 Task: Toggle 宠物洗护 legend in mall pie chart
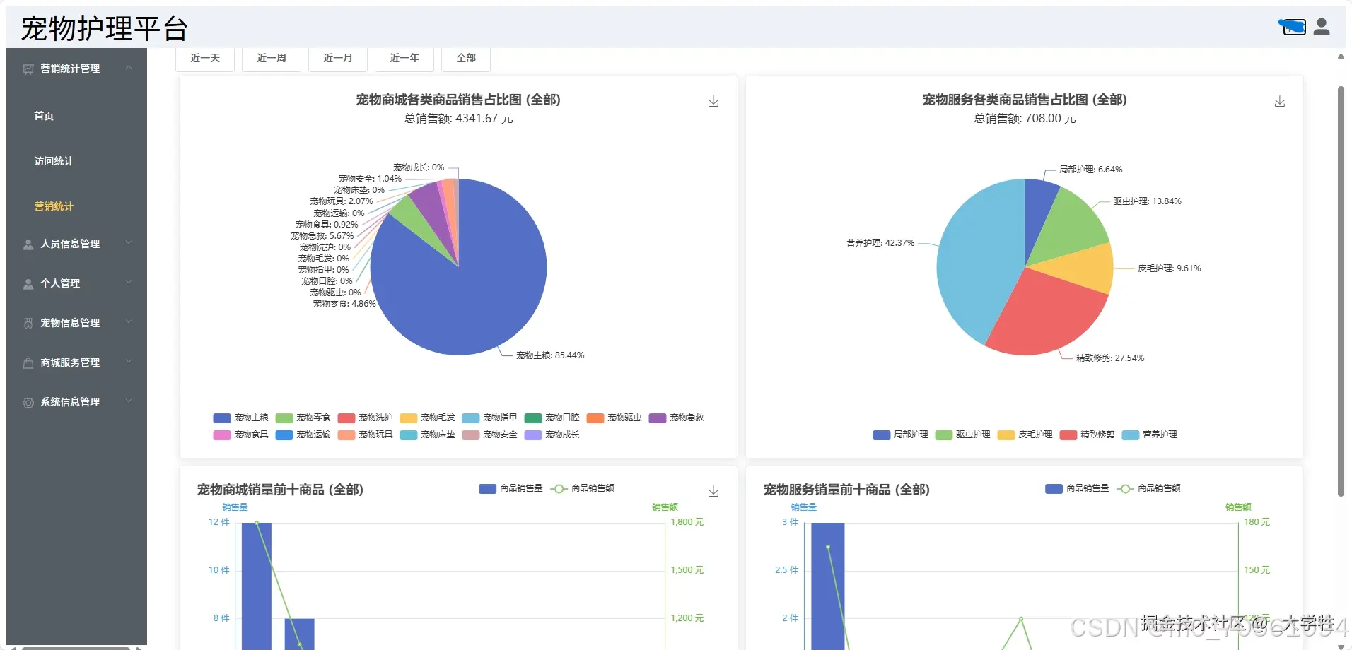[365, 418]
